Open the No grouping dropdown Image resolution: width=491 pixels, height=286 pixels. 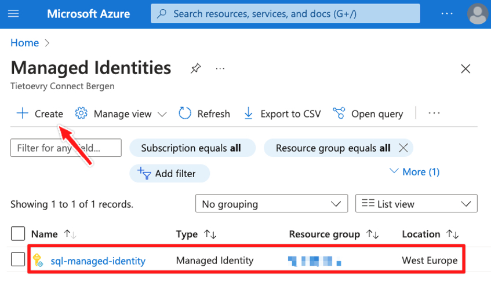[271, 203]
